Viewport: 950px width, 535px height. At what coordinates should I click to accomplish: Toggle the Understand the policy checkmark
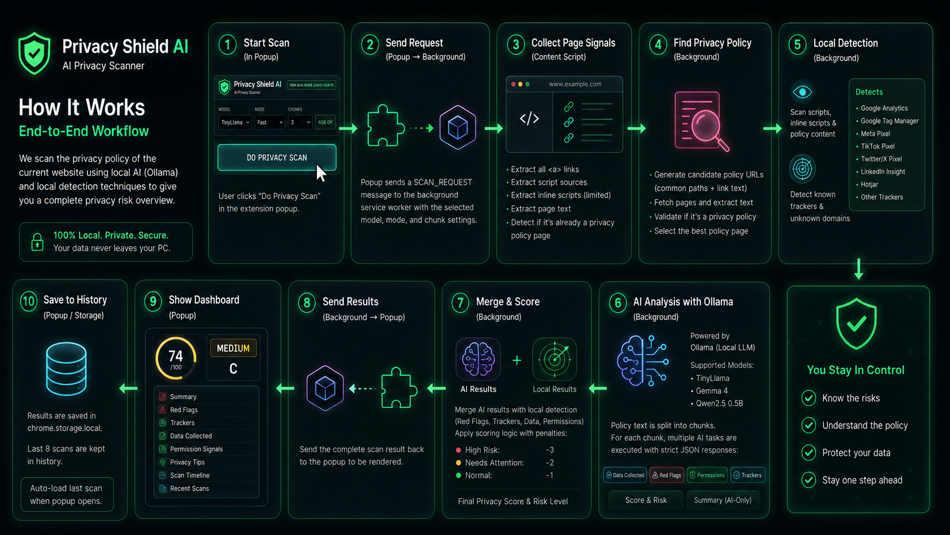pyautogui.click(x=809, y=425)
